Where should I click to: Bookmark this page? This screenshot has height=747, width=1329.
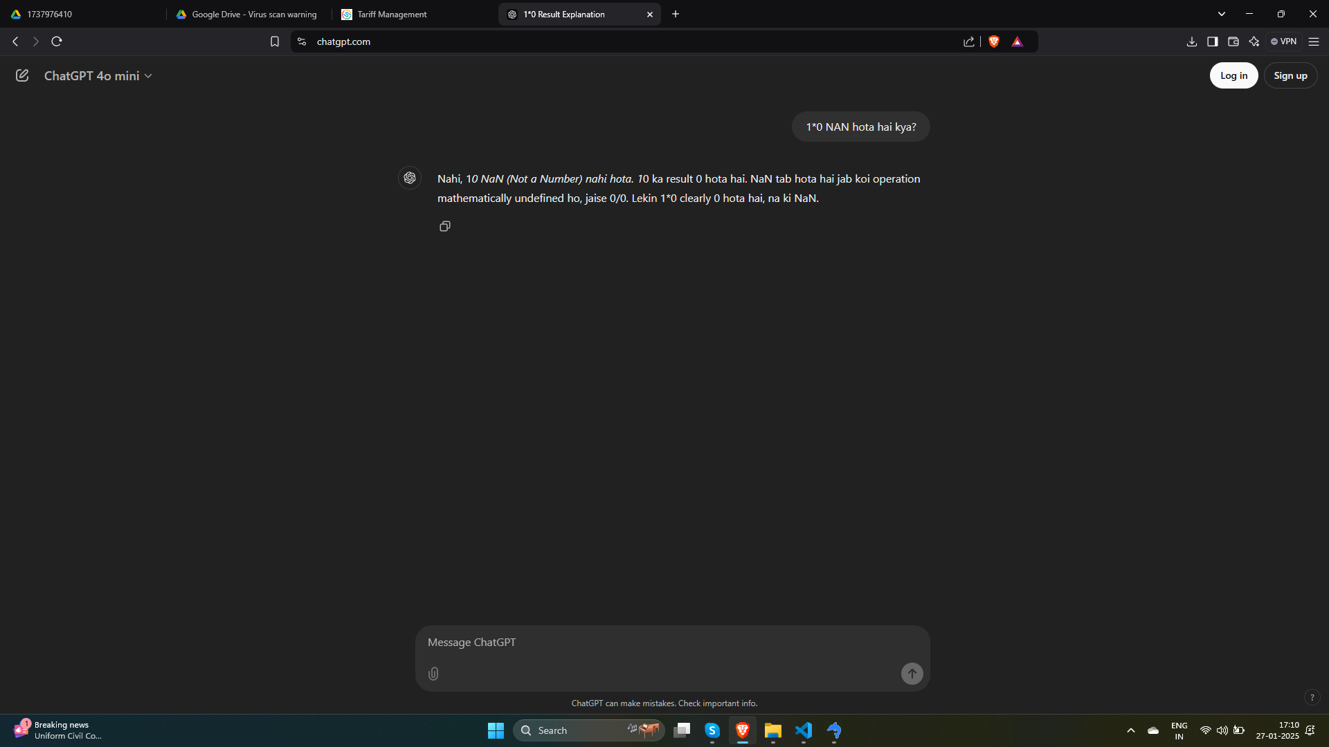(x=275, y=41)
